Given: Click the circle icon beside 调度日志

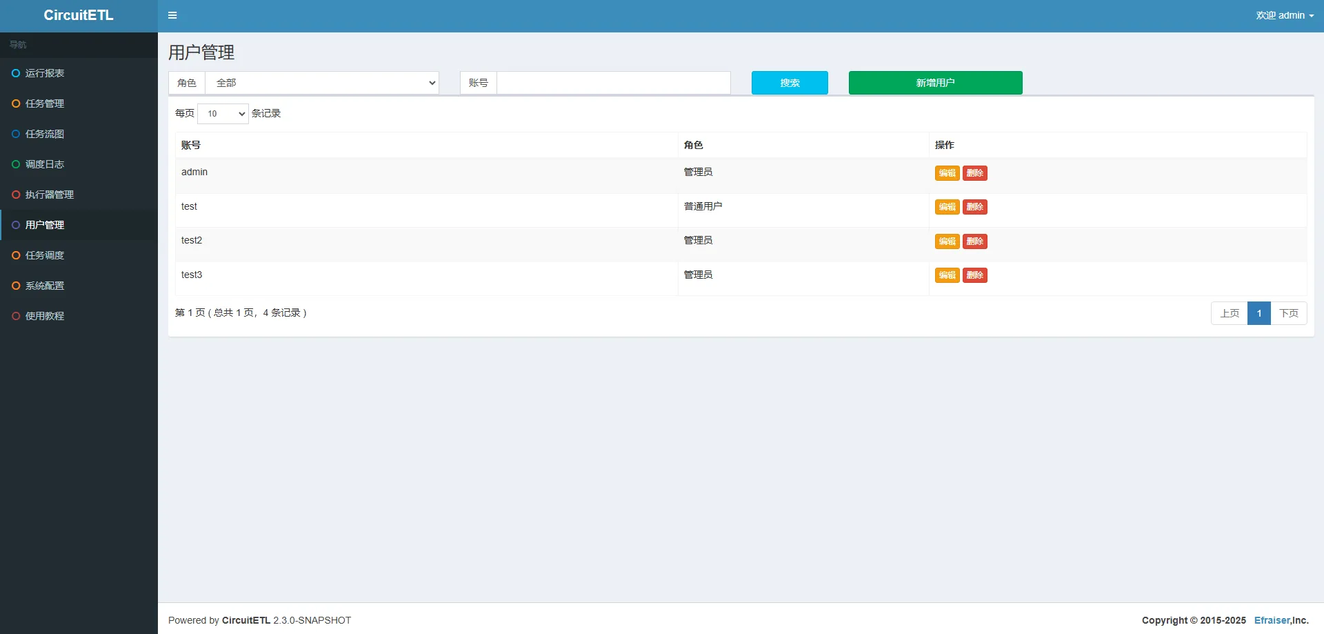Looking at the screenshot, I should (16, 164).
